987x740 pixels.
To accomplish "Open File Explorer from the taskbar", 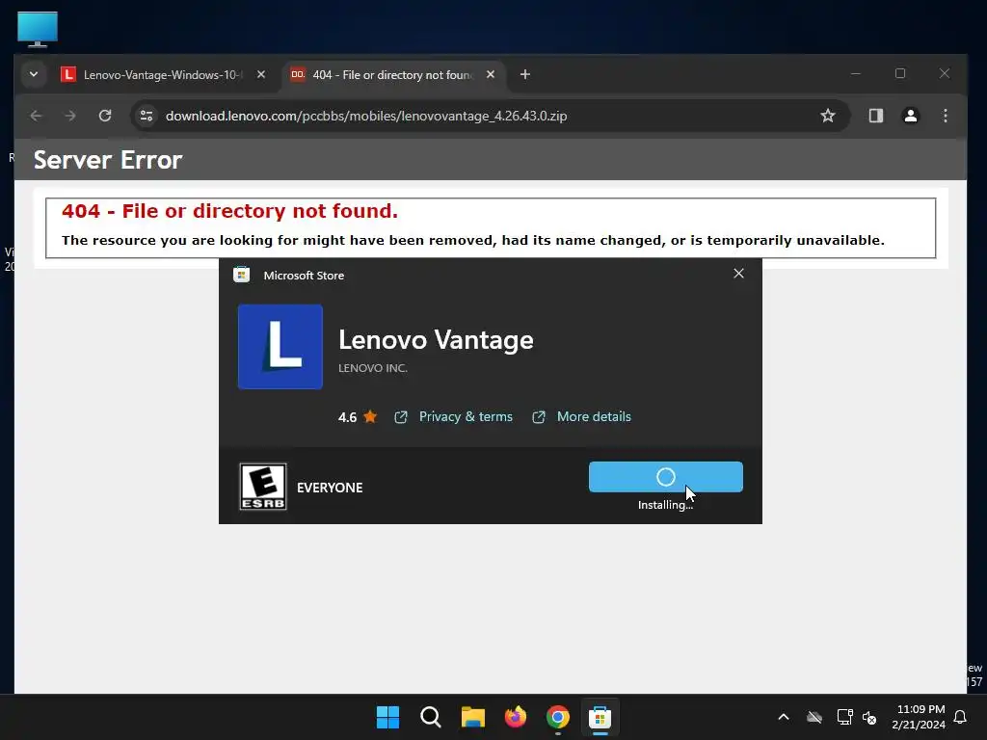I will click(472, 717).
